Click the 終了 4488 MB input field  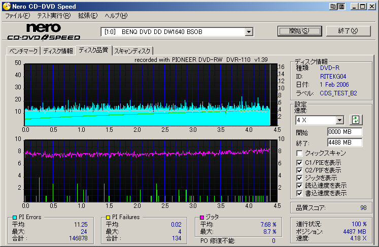[x=344, y=143]
